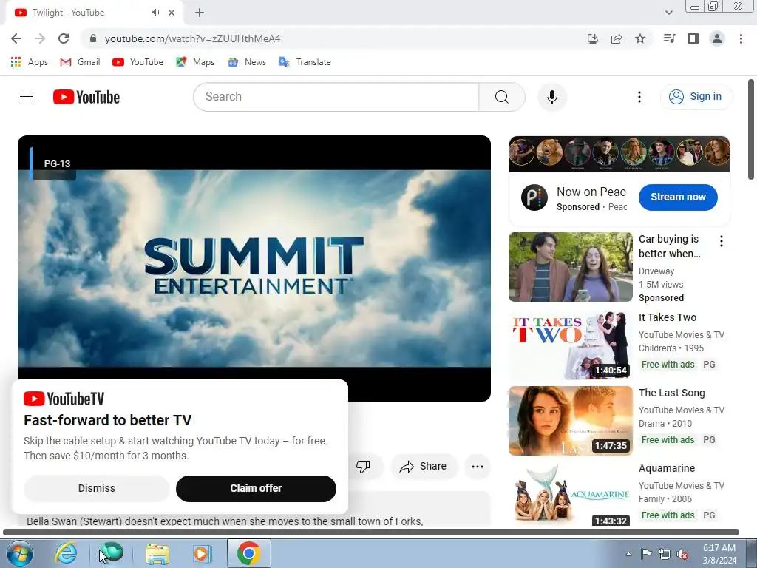Click the YouTube logo to go home
This screenshot has height=568, width=757.
86,97
